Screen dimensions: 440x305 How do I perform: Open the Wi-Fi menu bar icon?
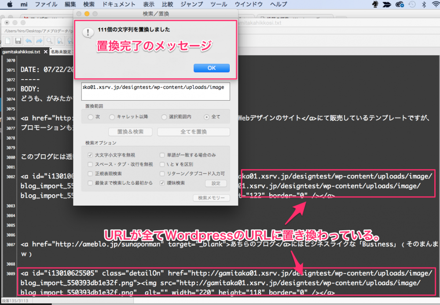[436, 4]
